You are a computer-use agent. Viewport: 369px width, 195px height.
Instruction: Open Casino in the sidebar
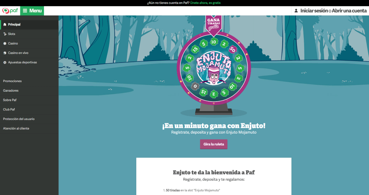tap(29, 43)
